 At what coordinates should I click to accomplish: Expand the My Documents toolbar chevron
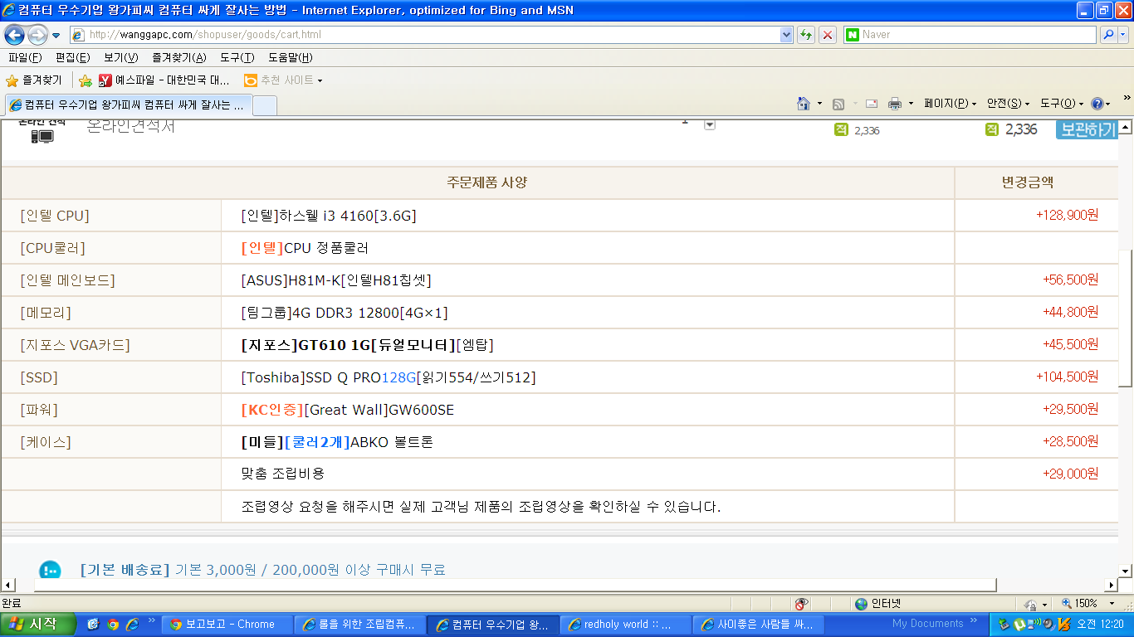point(975,620)
